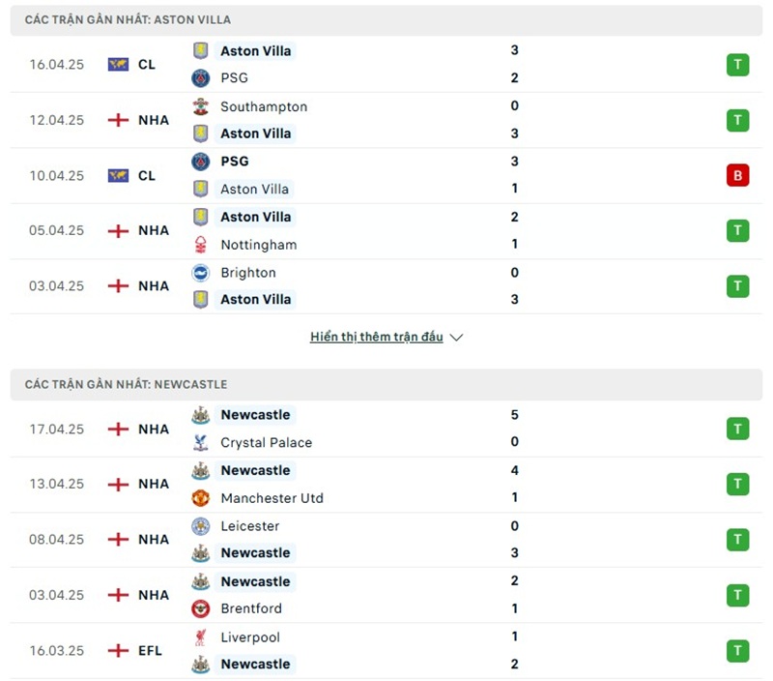Select the Aston Villa recent matches header
The height and width of the screenshot is (681, 773).
click(x=128, y=19)
